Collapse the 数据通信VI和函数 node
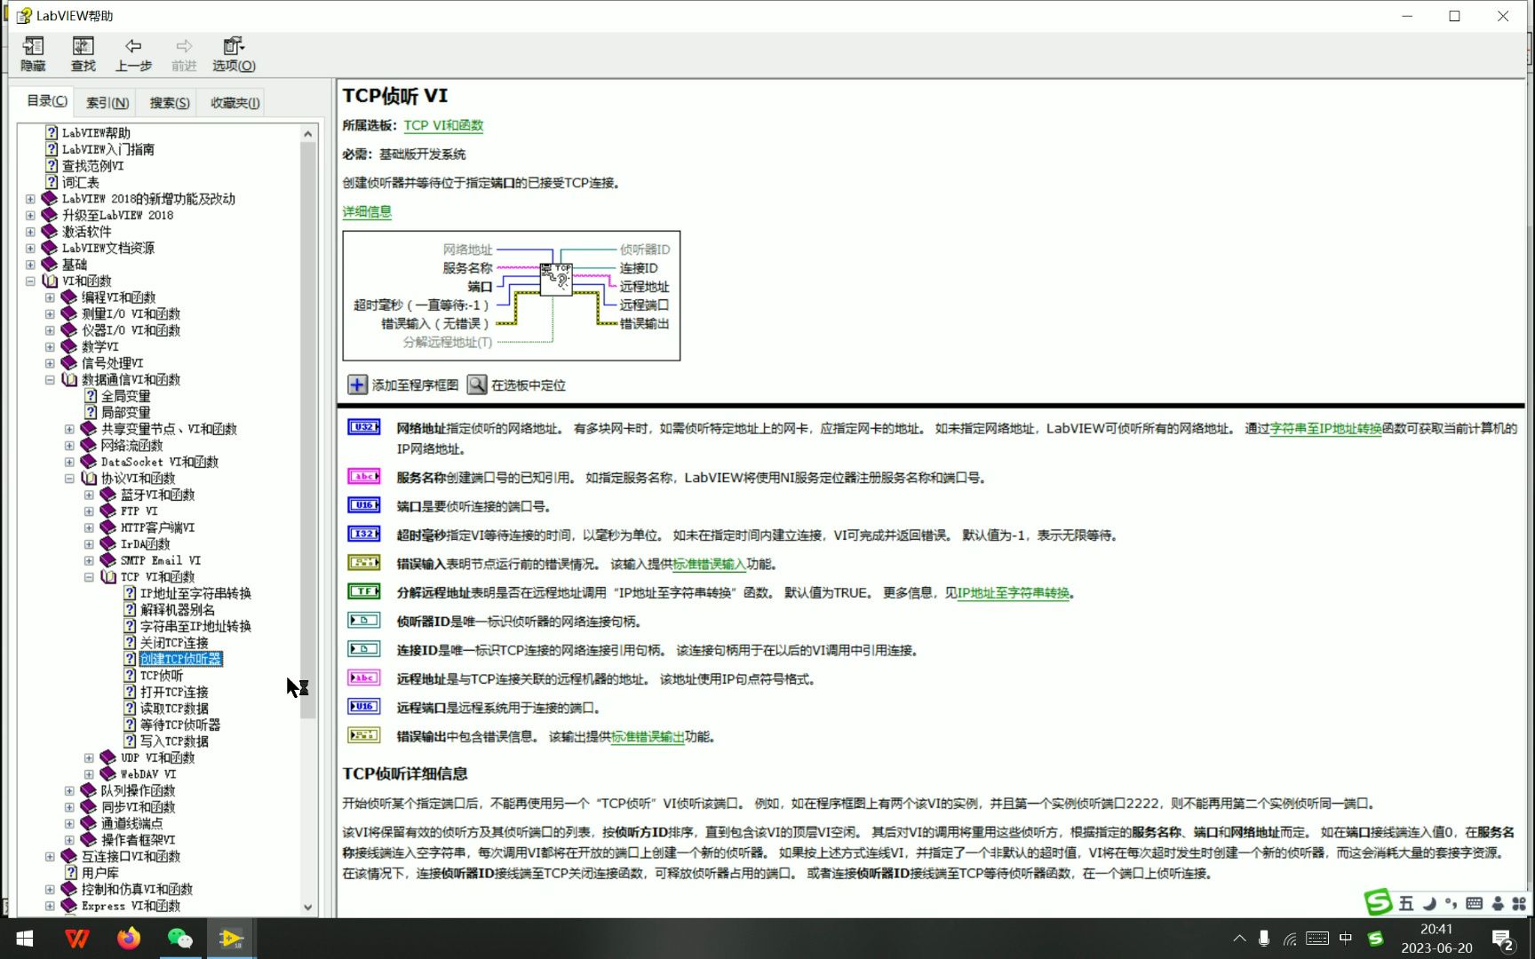Screen dimensions: 1535x959 pyautogui.click(x=50, y=379)
